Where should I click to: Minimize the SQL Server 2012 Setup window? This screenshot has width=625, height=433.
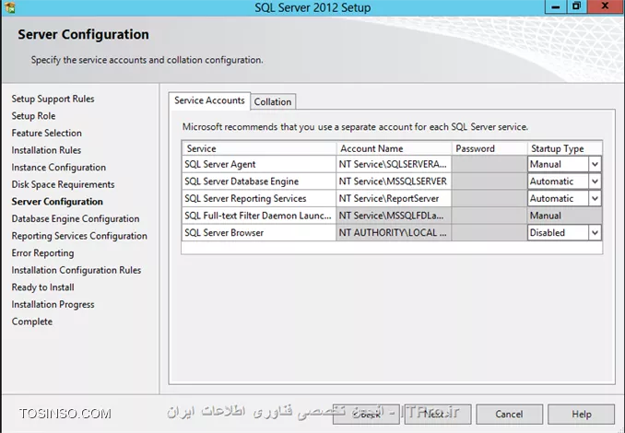556,6
